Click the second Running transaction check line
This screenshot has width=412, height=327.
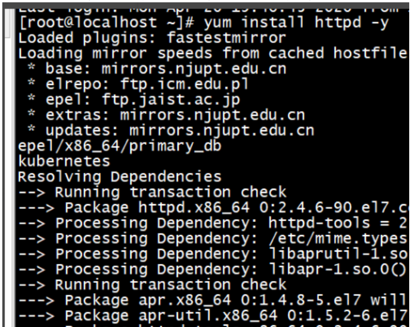tap(152, 285)
